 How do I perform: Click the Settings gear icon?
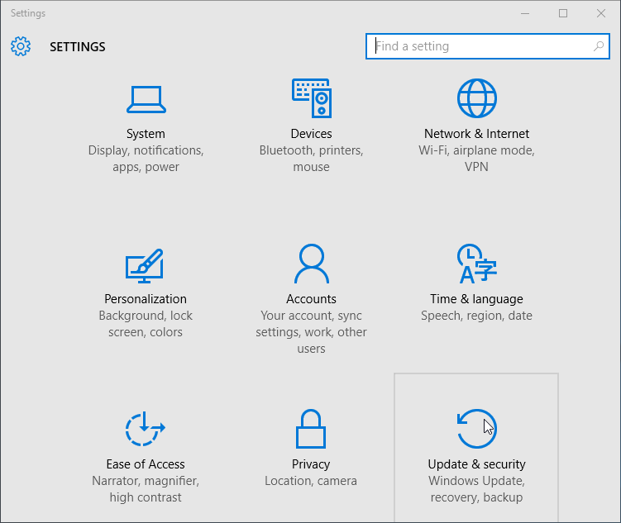(x=21, y=46)
